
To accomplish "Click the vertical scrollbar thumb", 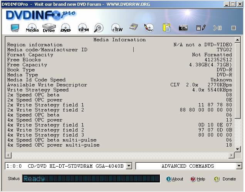I will (x=238, y=81).
